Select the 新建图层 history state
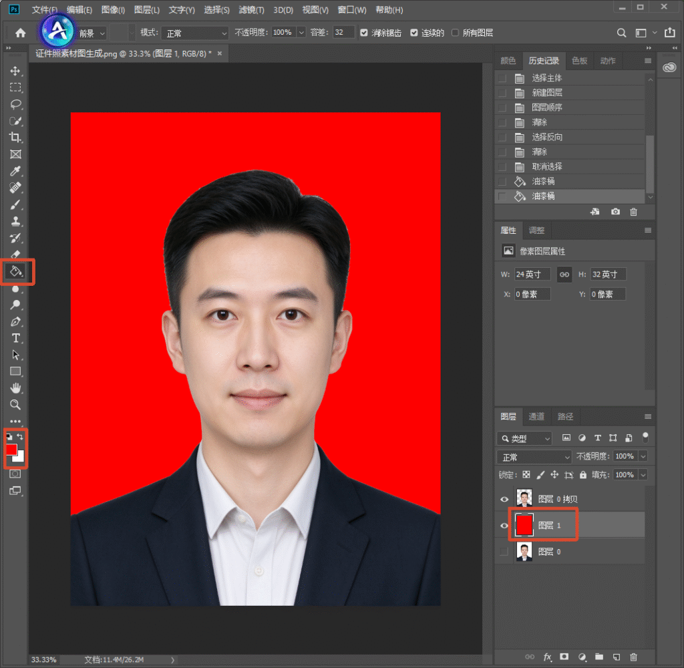 pos(570,92)
